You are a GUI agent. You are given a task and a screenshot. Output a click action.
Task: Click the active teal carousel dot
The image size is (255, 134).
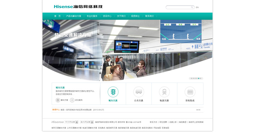[199, 79]
